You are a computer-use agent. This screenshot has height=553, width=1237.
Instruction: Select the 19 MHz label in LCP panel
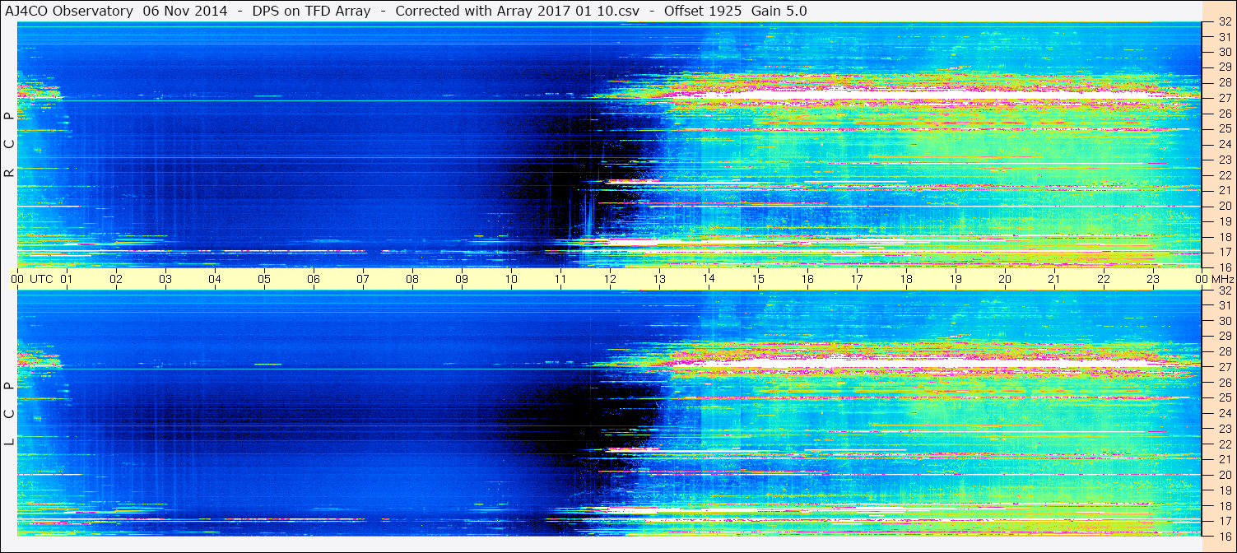point(1224,490)
